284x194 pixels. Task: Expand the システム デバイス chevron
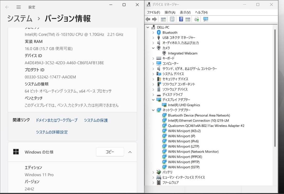tap(153, 74)
